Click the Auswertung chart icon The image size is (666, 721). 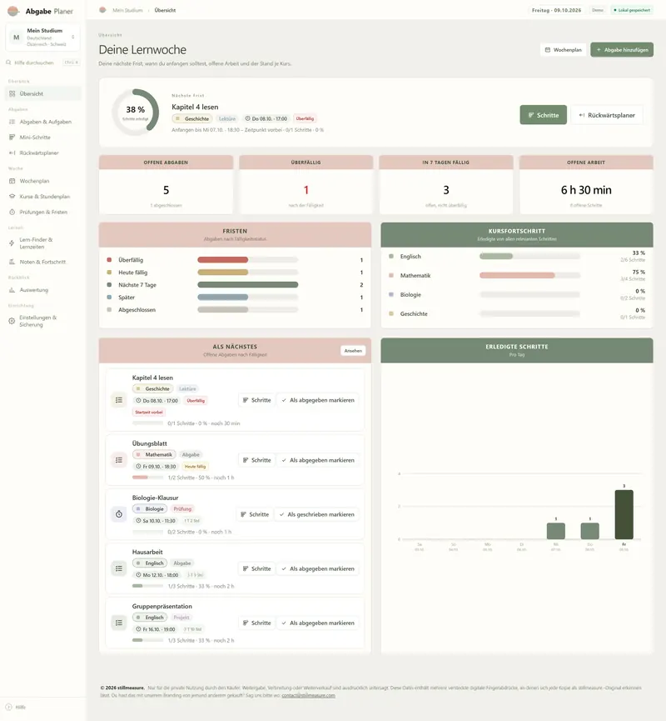[x=12, y=290]
